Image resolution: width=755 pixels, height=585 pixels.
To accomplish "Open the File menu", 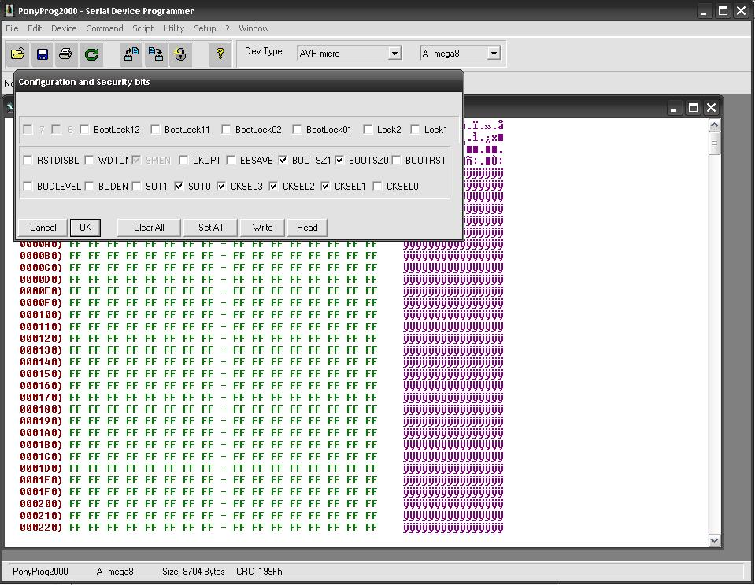I will [12, 28].
